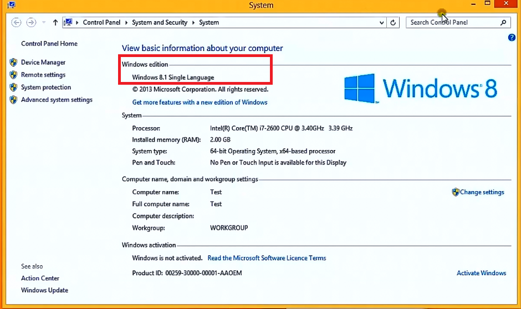This screenshot has height=309, width=521.
Task: Click Activate Windows link
Action: point(481,273)
